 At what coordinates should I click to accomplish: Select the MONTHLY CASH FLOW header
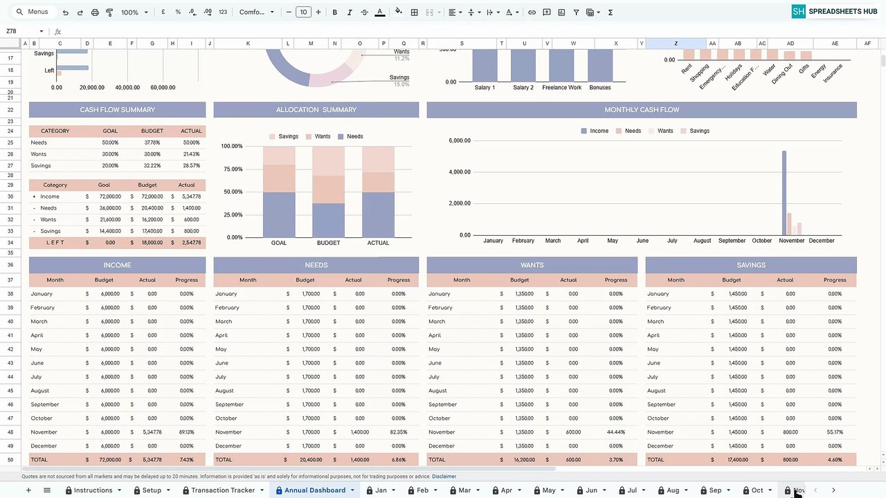click(x=642, y=110)
